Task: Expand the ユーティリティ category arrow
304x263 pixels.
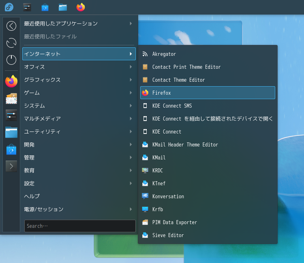Action: click(x=131, y=131)
